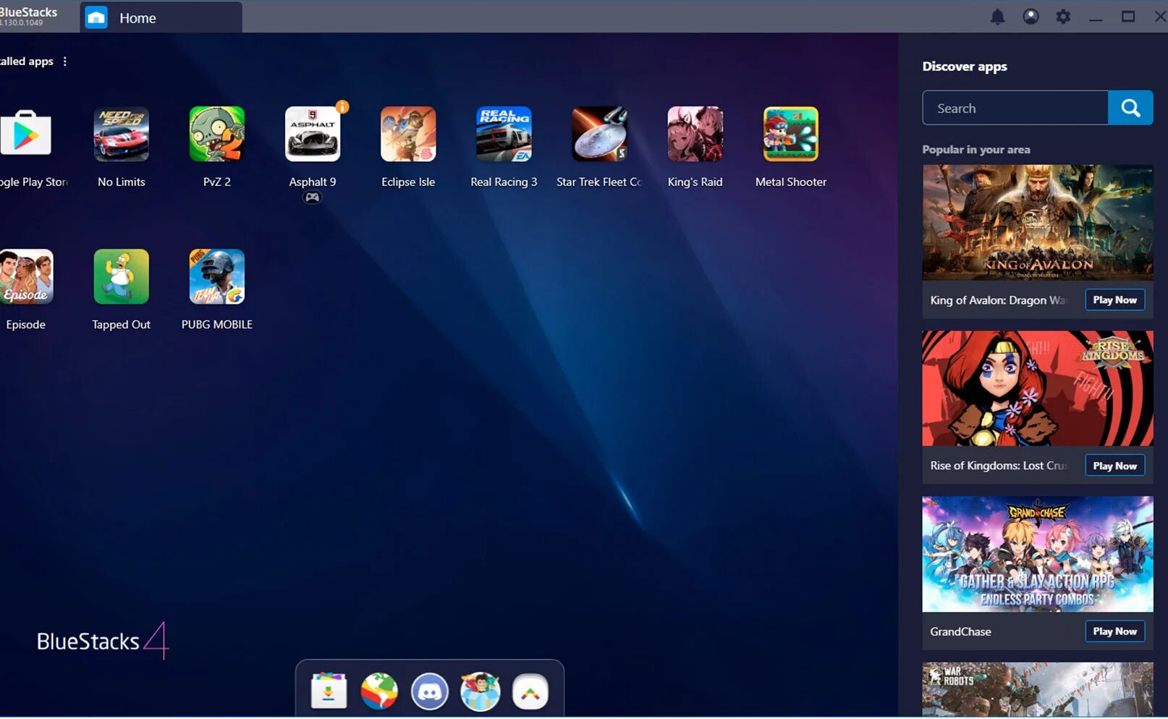Launch the King's Raid app

[695, 134]
